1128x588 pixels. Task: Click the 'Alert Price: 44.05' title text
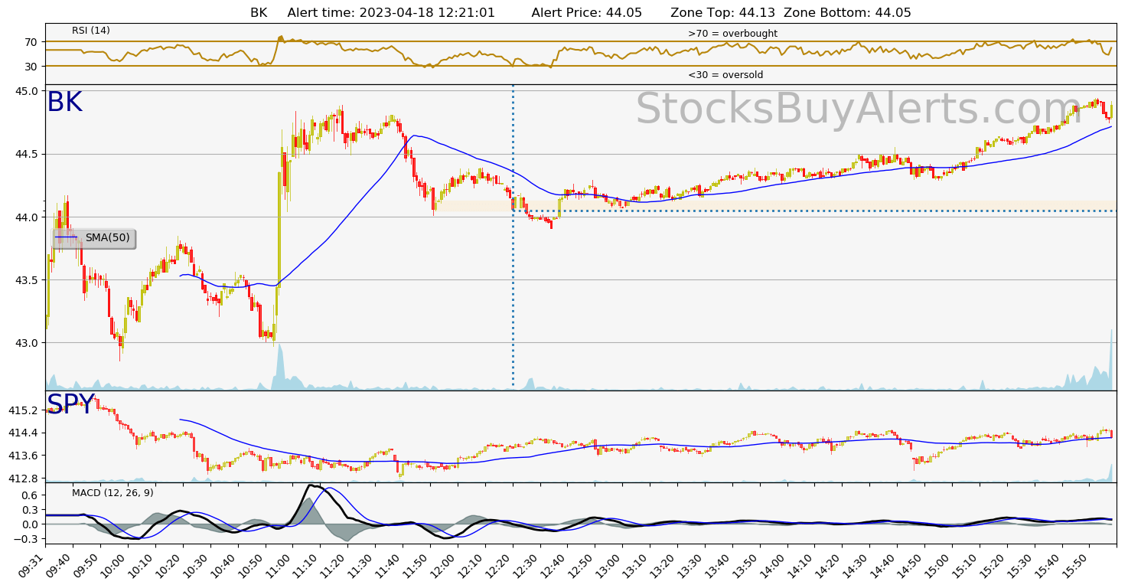coord(587,13)
